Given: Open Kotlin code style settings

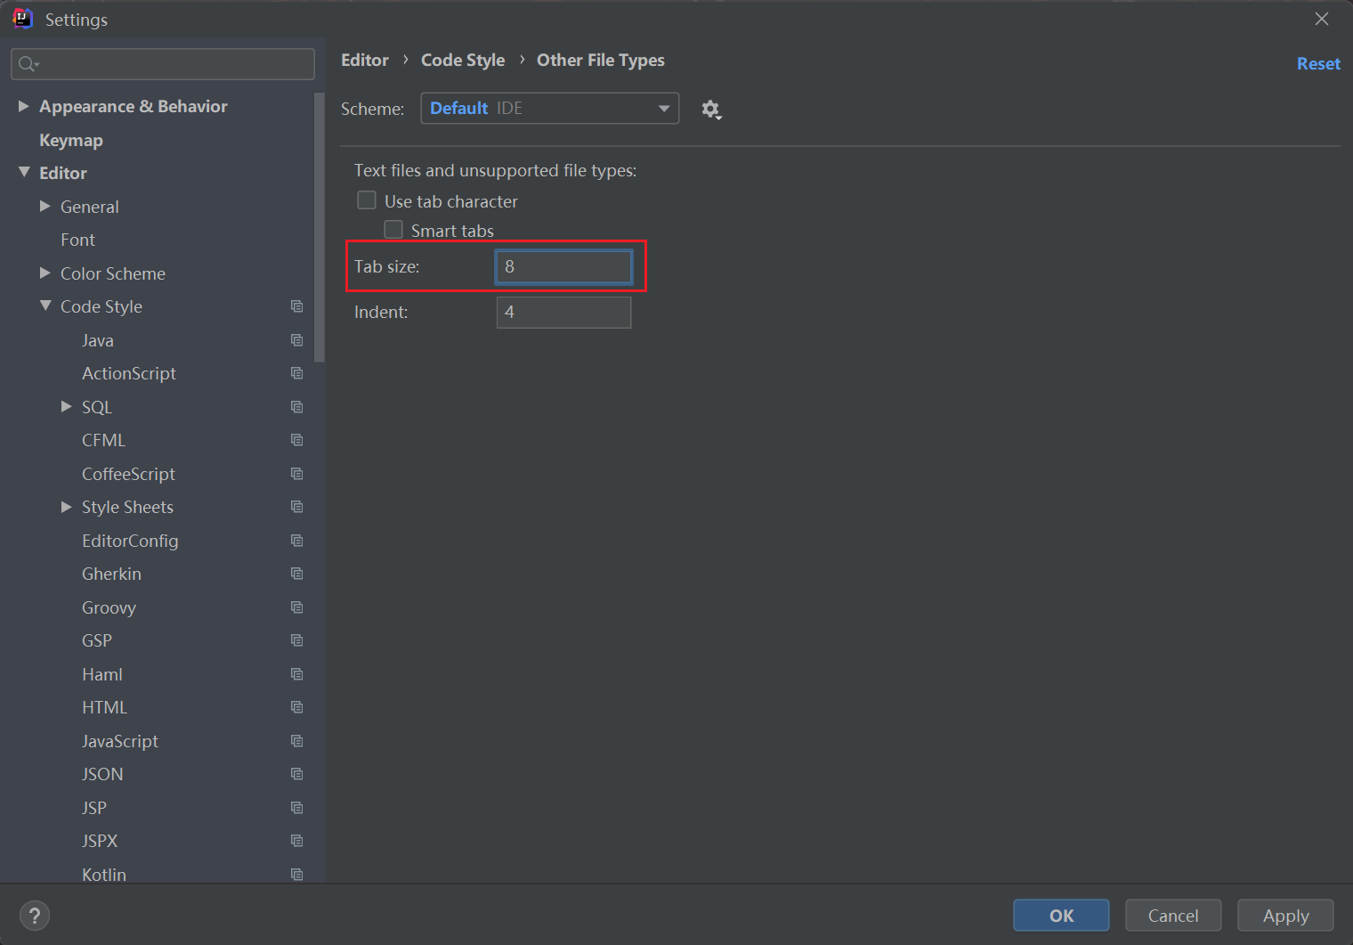Looking at the screenshot, I should point(104,875).
